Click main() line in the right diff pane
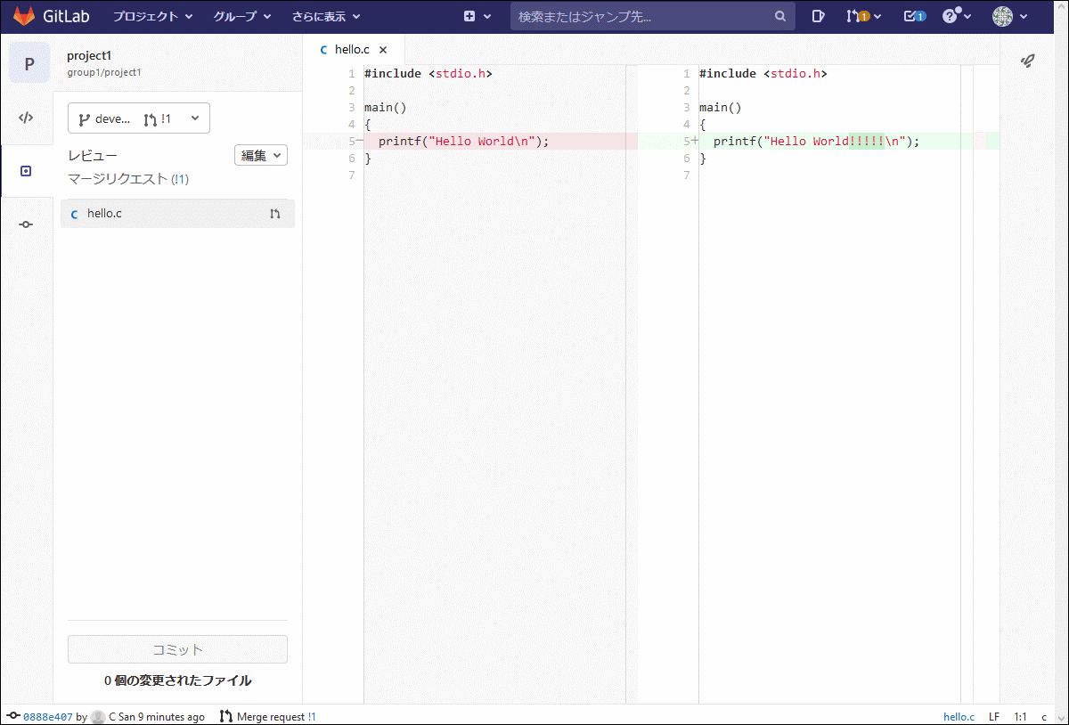 pos(720,107)
